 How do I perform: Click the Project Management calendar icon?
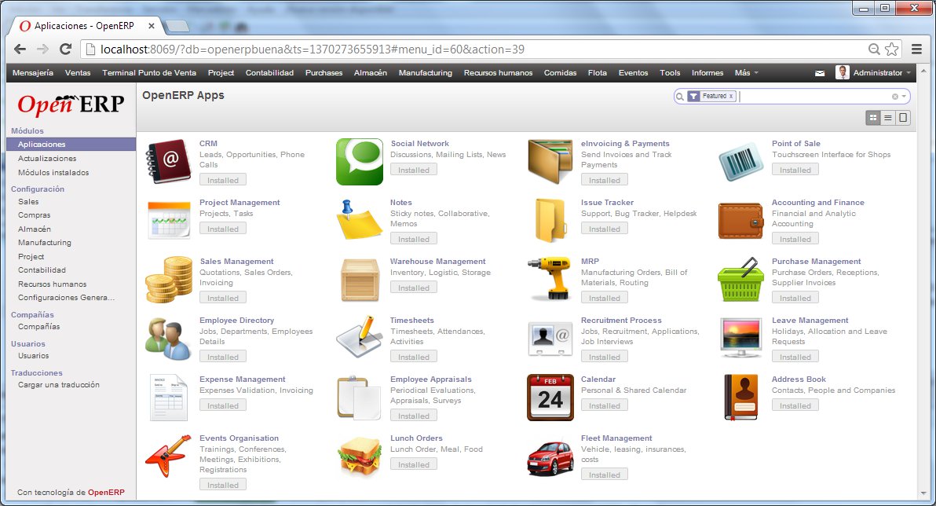(x=168, y=221)
